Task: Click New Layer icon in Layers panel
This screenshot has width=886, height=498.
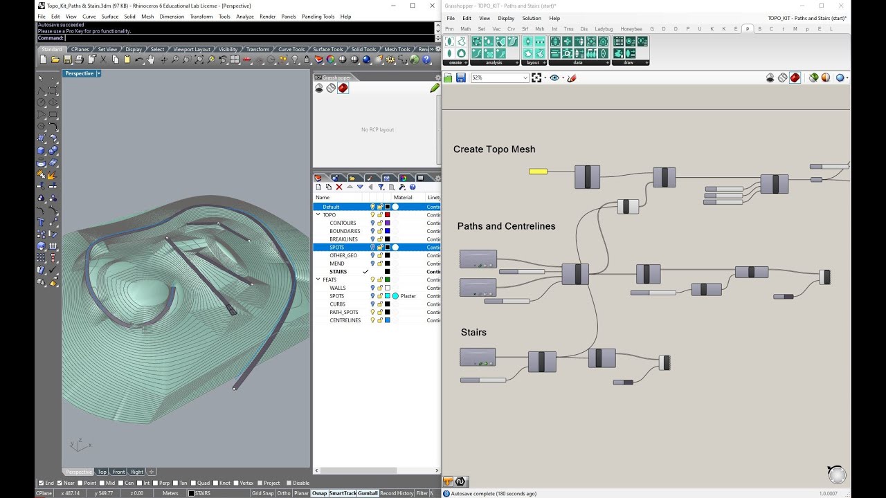Action: [319, 187]
